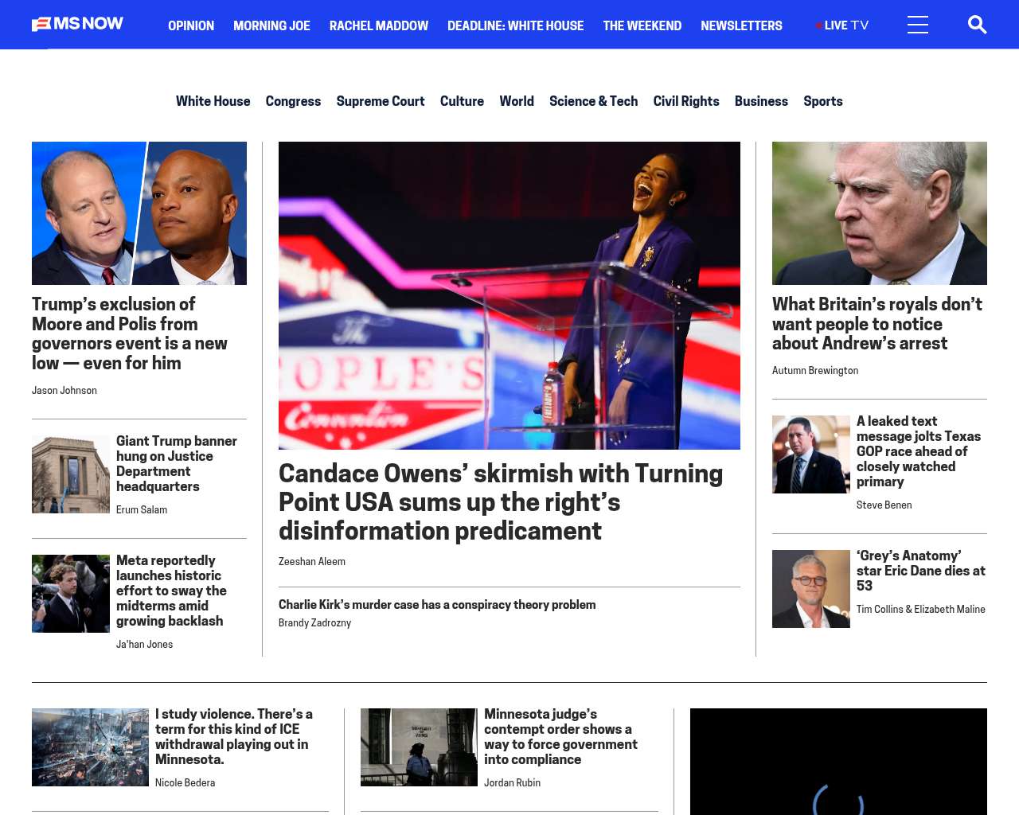Screen dimensions: 1019x815
Task: View author Jordan Rubin
Action: [512, 782]
